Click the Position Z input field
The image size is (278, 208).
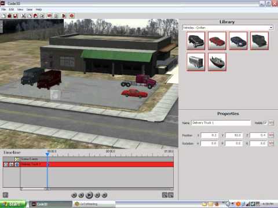click(x=258, y=135)
